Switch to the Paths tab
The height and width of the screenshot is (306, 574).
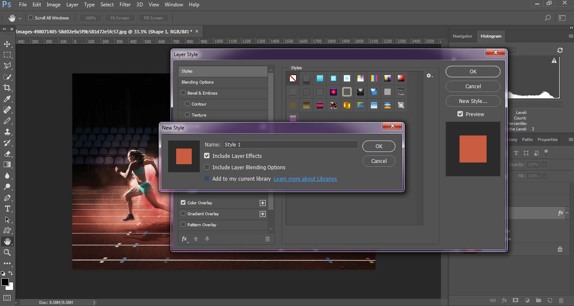[x=527, y=139]
